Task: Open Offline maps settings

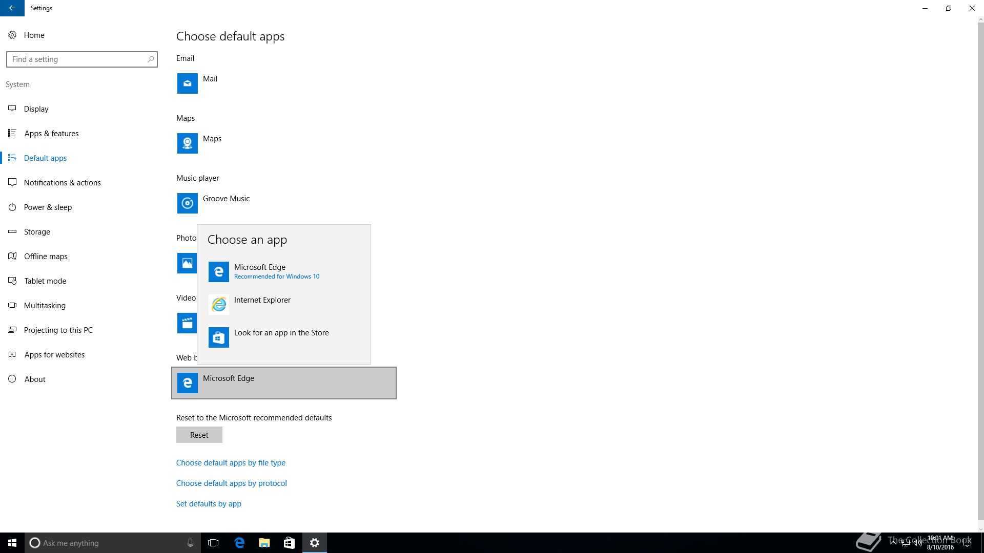Action: click(82, 256)
